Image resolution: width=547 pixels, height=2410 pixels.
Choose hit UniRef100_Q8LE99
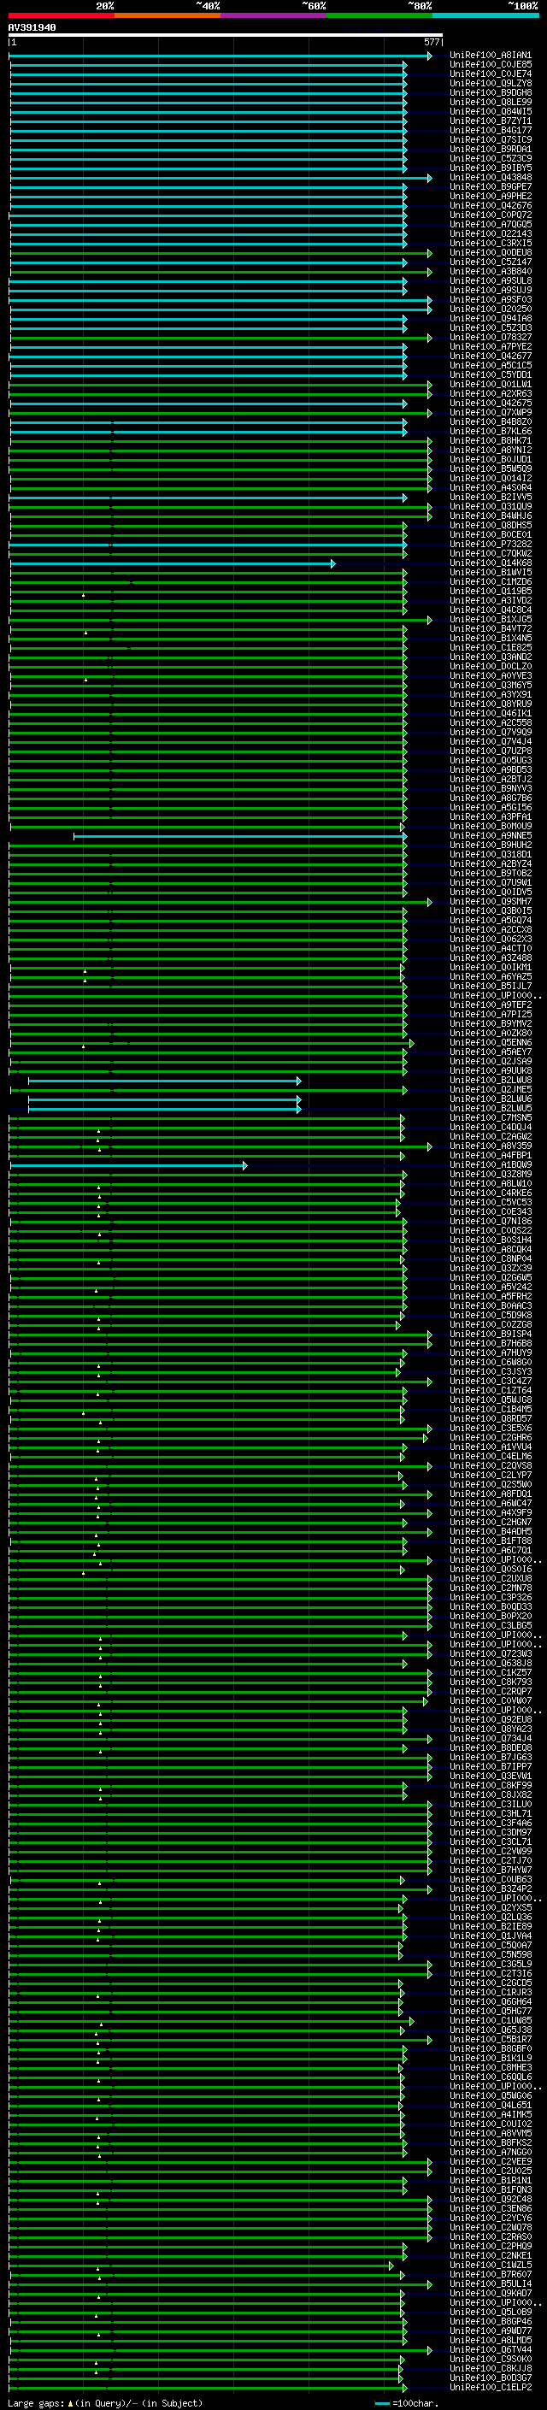tap(490, 102)
